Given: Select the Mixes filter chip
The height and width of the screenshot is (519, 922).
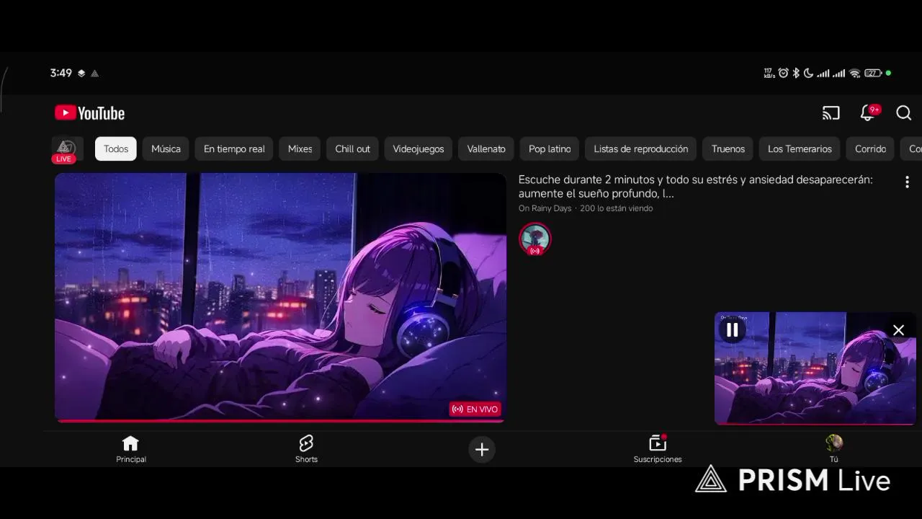Looking at the screenshot, I should click(300, 148).
